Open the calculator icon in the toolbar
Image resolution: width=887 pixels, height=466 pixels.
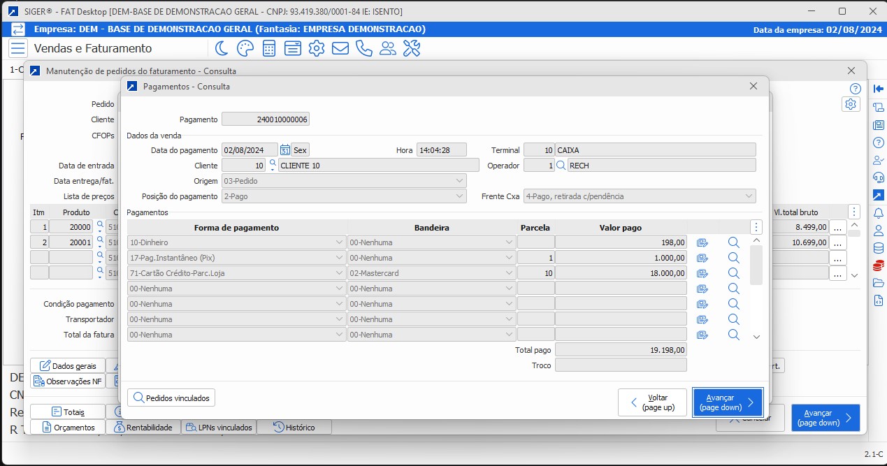pyautogui.click(x=269, y=48)
